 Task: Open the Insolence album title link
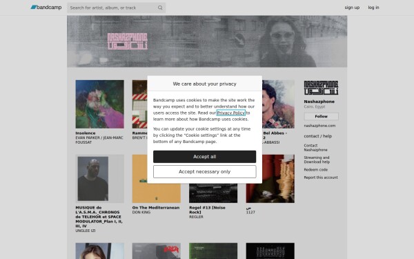click(x=86, y=133)
